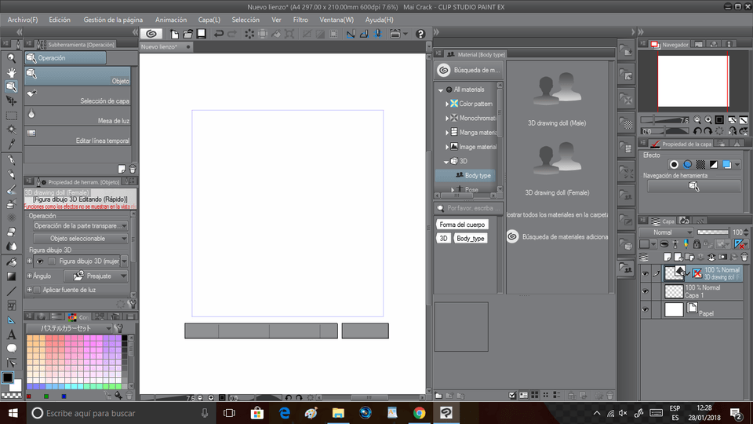Select the rectangular Selection area tool
The width and height of the screenshot is (753, 424).
[12, 115]
